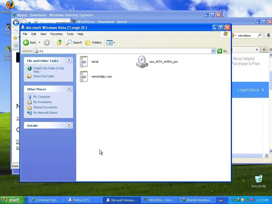Screen dimensions: 272x204
Task: Select the usa_4074_x64fre_pro disc image icon
Action: click(x=142, y=62)
